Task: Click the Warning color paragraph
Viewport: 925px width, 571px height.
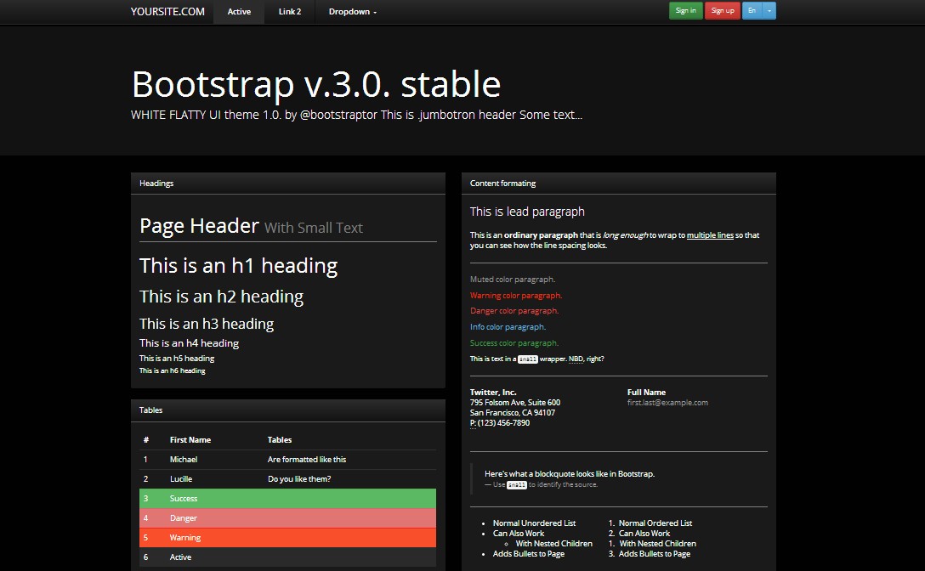Action: click(515, 295)
